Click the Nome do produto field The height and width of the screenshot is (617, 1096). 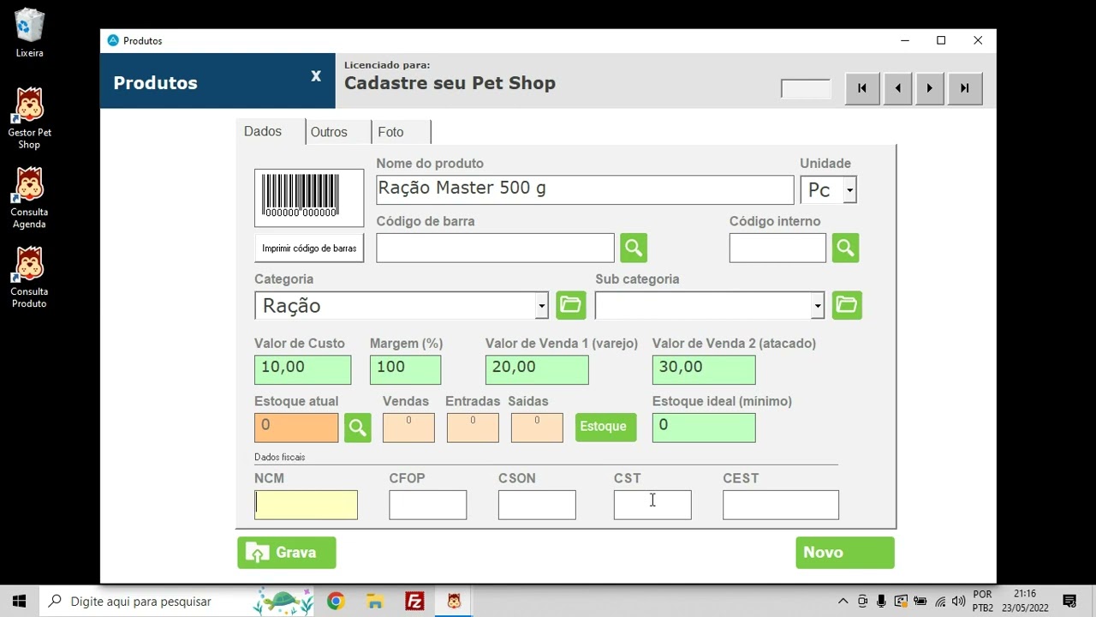pos(585,189)
